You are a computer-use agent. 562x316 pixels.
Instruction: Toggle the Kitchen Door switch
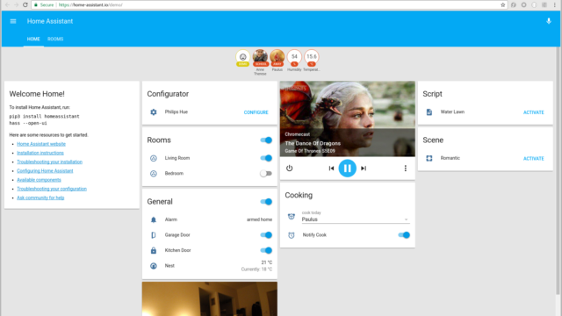pyautogui.click(x=266, y=250)
